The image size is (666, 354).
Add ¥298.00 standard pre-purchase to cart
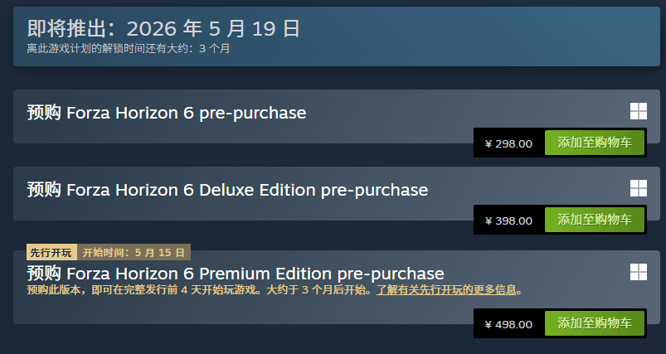pos(595,143)
